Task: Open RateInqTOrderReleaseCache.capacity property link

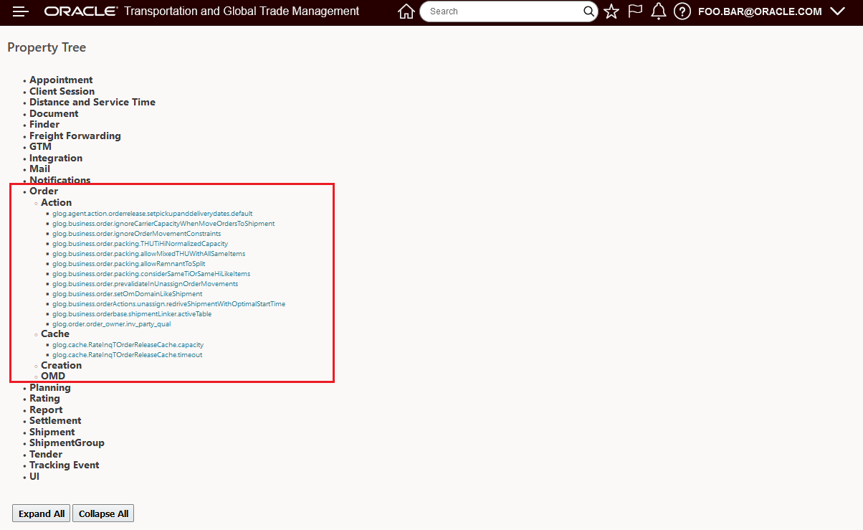Action: point(128,345)
